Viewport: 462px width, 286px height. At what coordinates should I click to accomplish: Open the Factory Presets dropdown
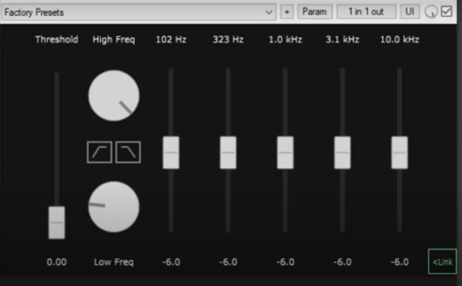pos(138,12)
